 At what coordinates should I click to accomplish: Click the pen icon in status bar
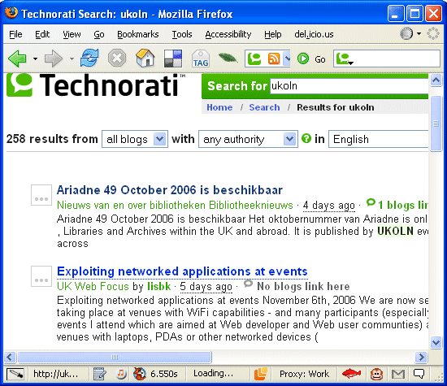[15, 374]
